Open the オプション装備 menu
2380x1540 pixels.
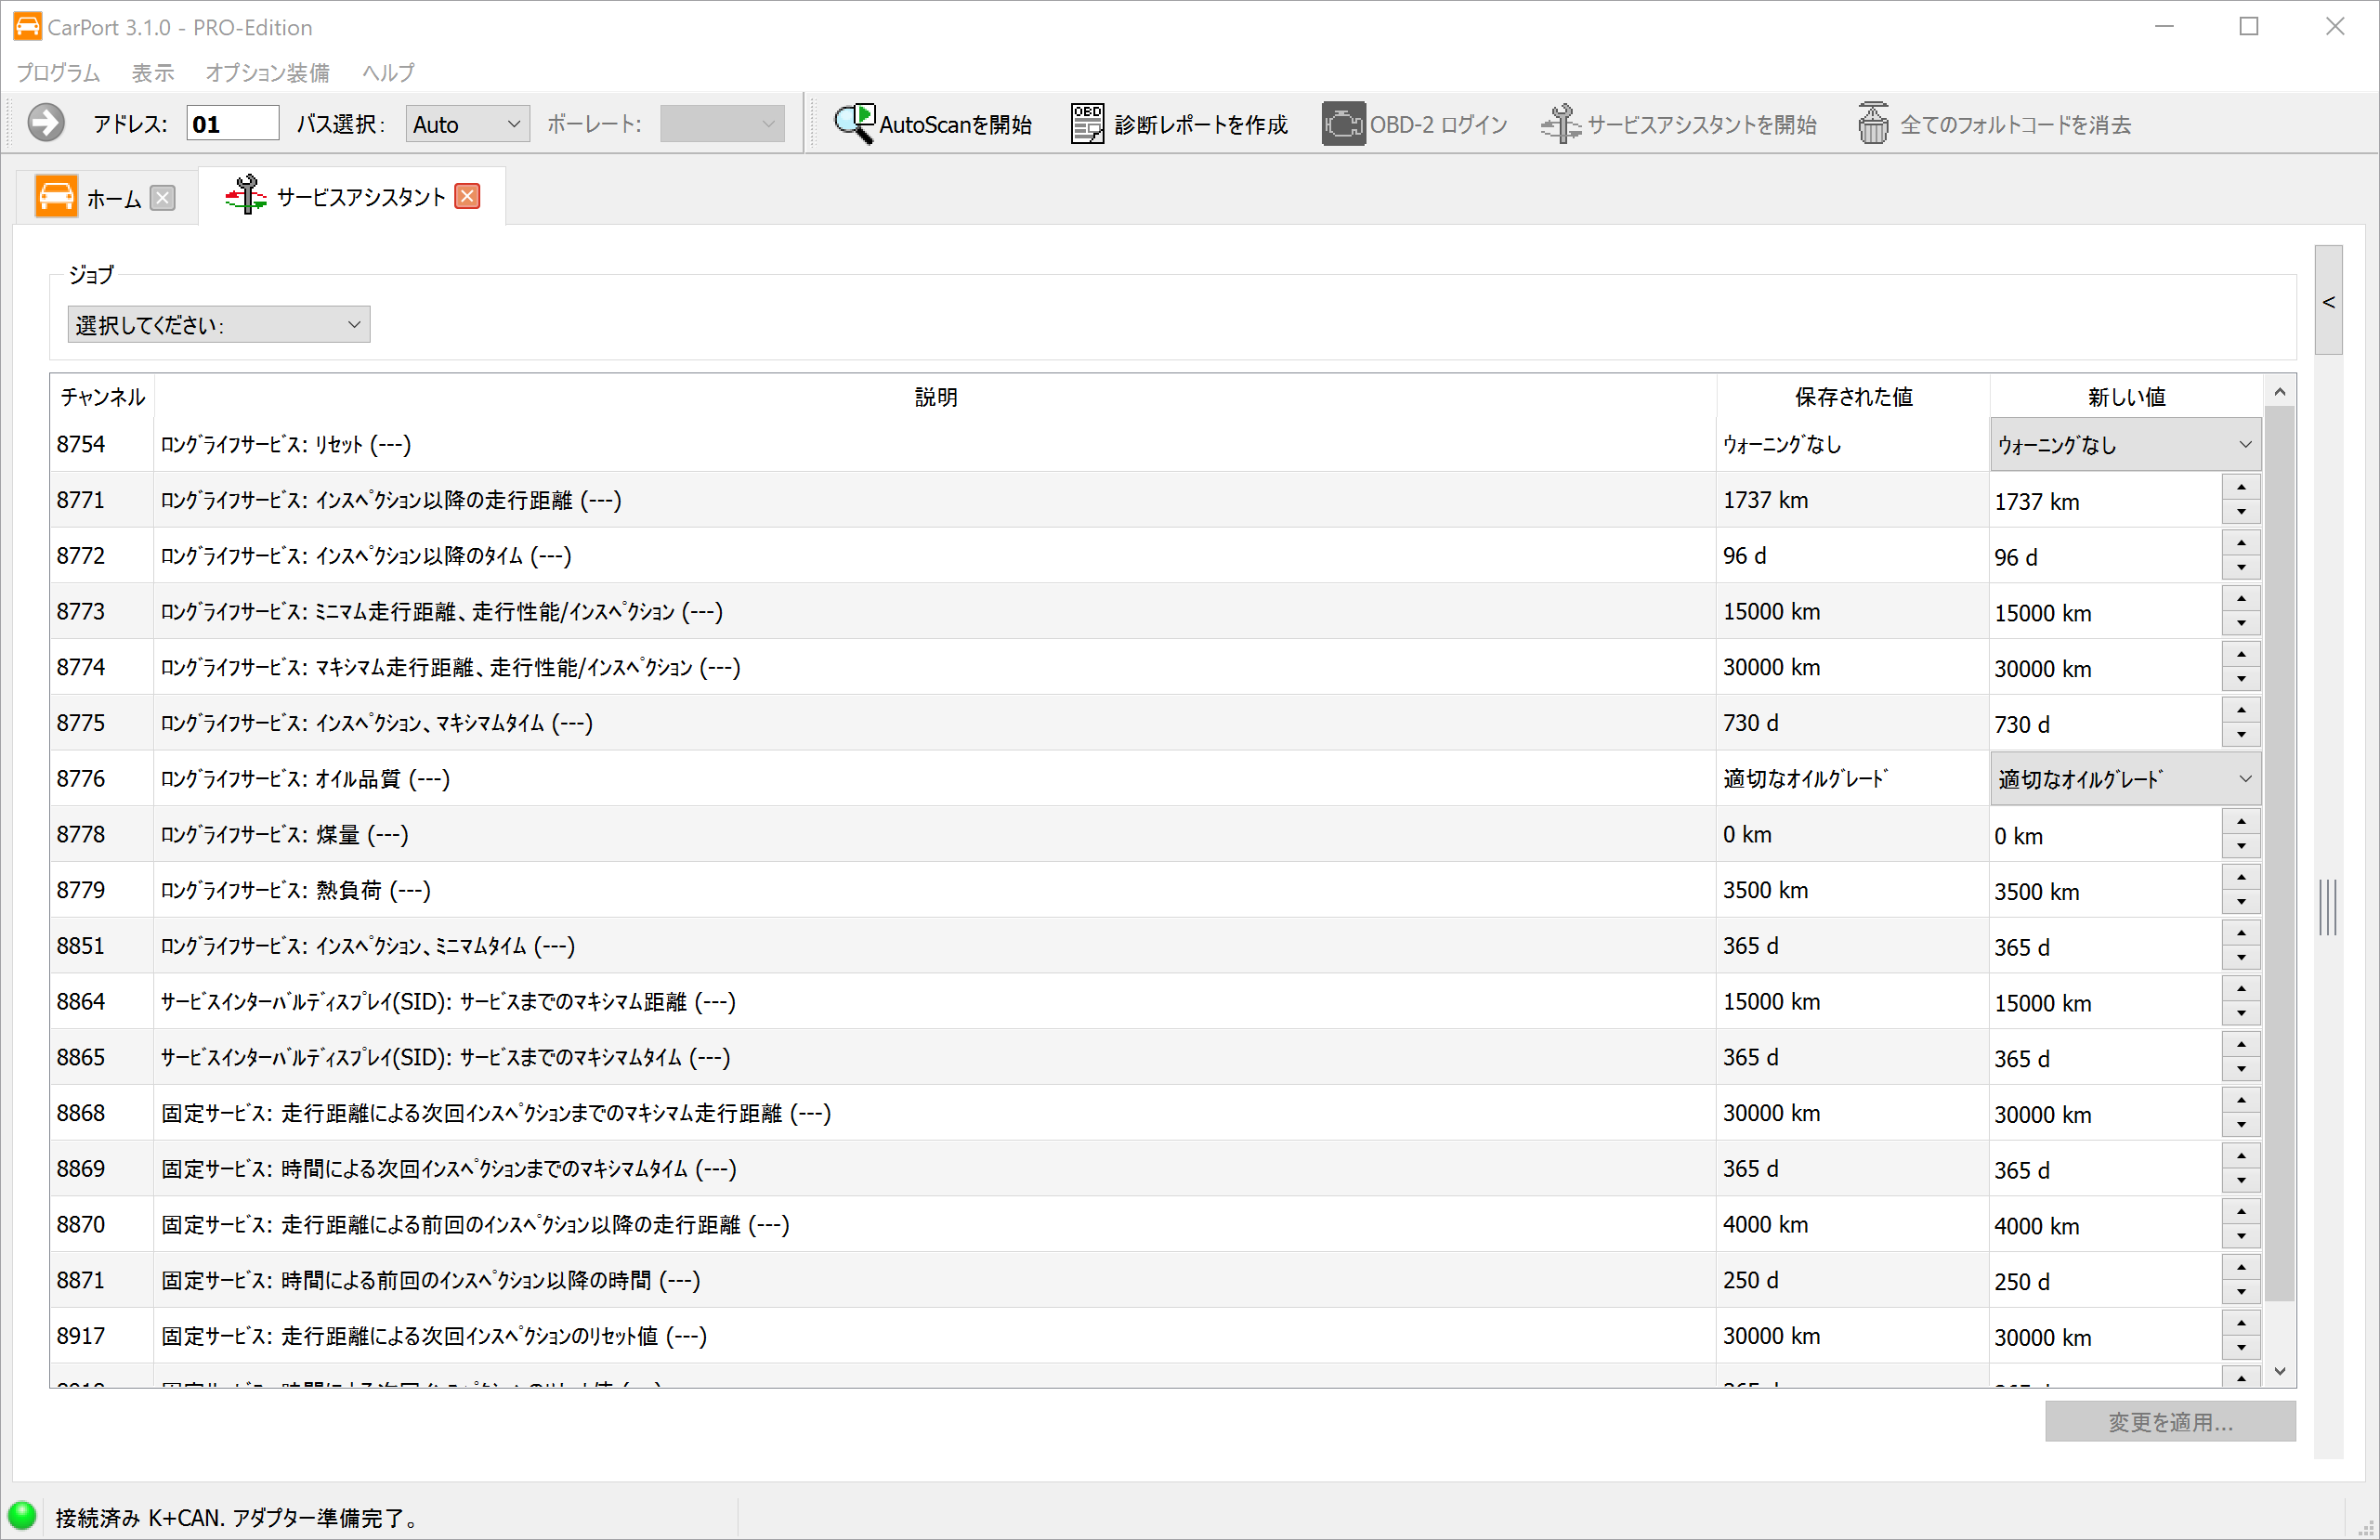point(266,72)
